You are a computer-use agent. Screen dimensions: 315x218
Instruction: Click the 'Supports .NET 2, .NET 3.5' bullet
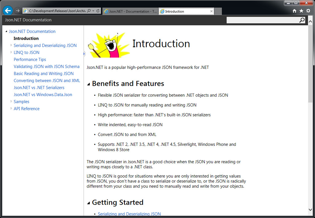click(x=167, y=147)
